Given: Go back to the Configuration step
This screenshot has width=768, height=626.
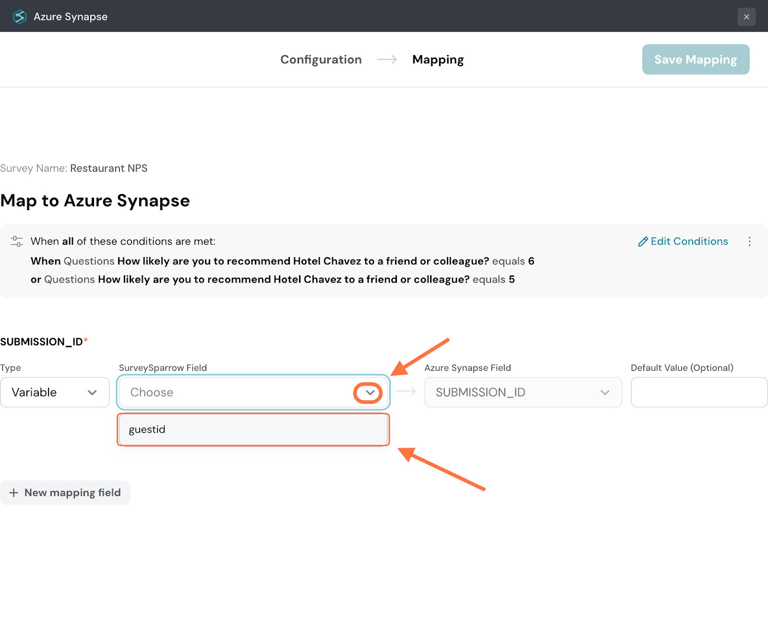Looking at the screenshot, I should [x=321, y=59].
